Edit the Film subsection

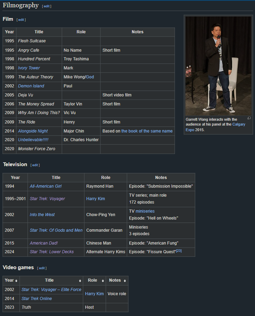pyautogui.click(x=21, y=20)
